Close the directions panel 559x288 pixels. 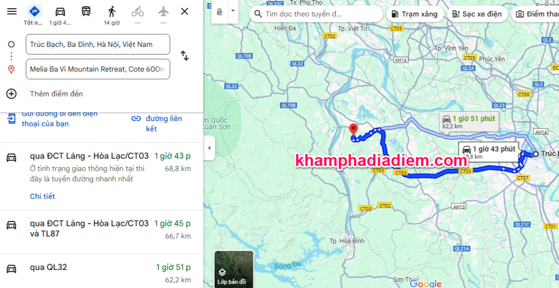[185, 11]
